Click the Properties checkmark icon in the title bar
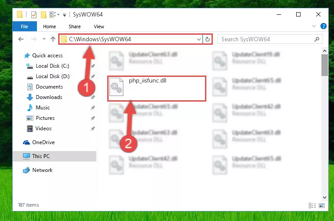Image resolution: width=334 pixels, height=221 pixels. (33, 15)
